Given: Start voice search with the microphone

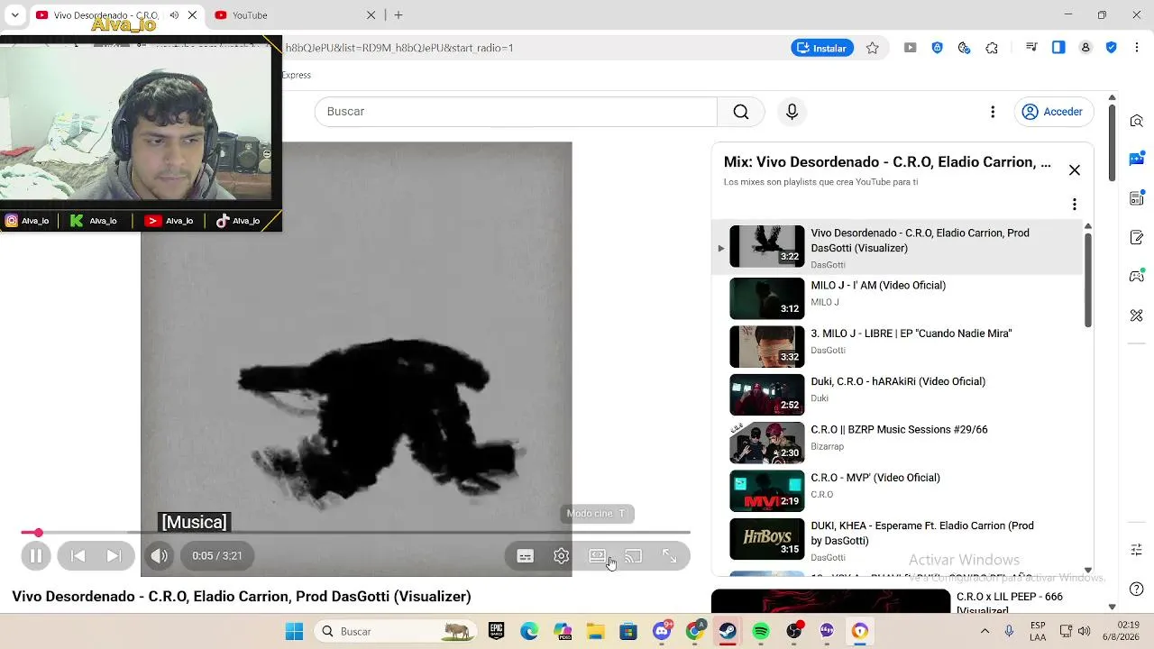Looking at the screenshot, I should (x=792, y=112).
